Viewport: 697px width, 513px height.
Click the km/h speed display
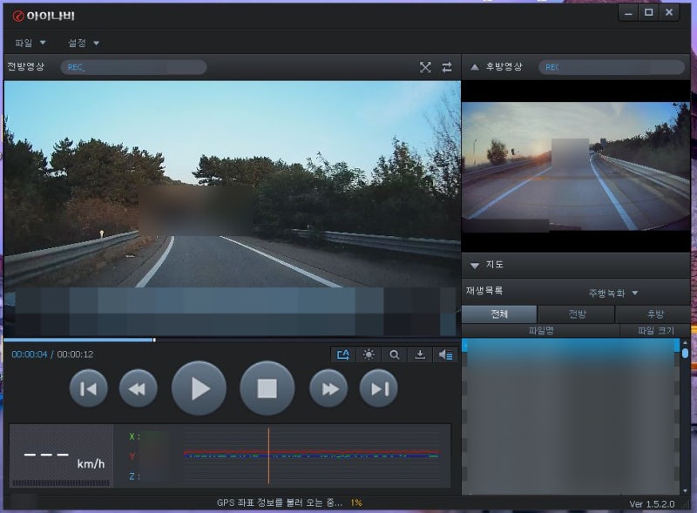coord(61,456)
